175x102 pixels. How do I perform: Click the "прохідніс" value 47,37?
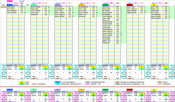pos(39,91)
